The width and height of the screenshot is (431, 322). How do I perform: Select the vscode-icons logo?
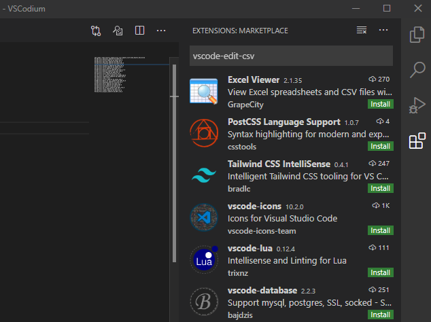[204, 217]
